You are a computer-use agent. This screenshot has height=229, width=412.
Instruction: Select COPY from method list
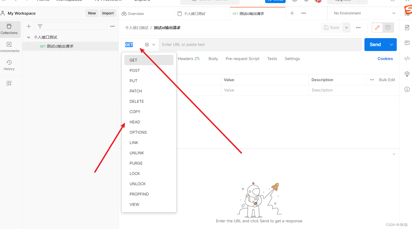[149, 112]
